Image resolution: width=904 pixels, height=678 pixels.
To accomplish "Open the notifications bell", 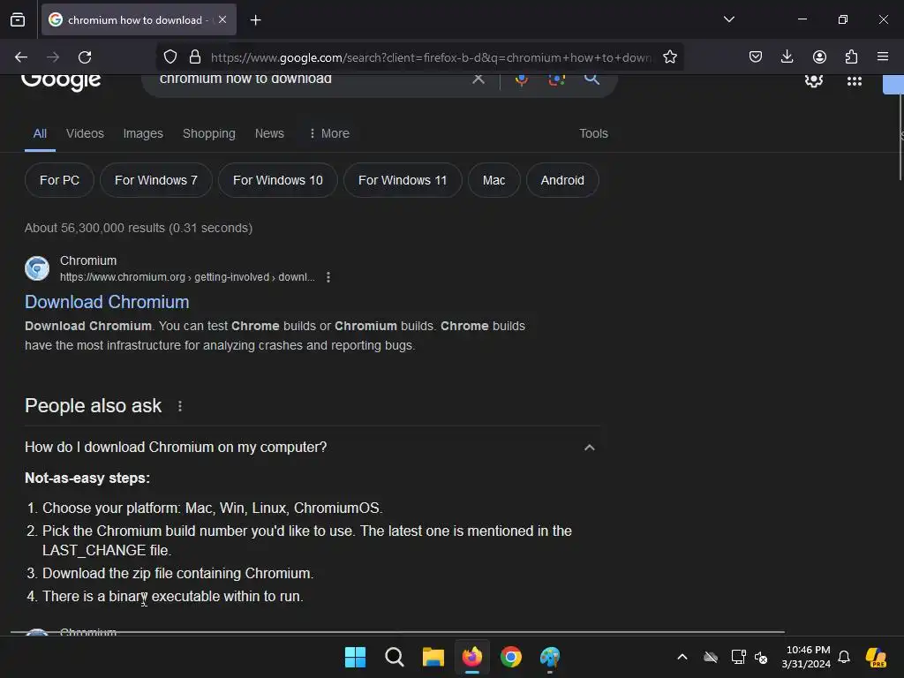I will [x=844, y=657].
